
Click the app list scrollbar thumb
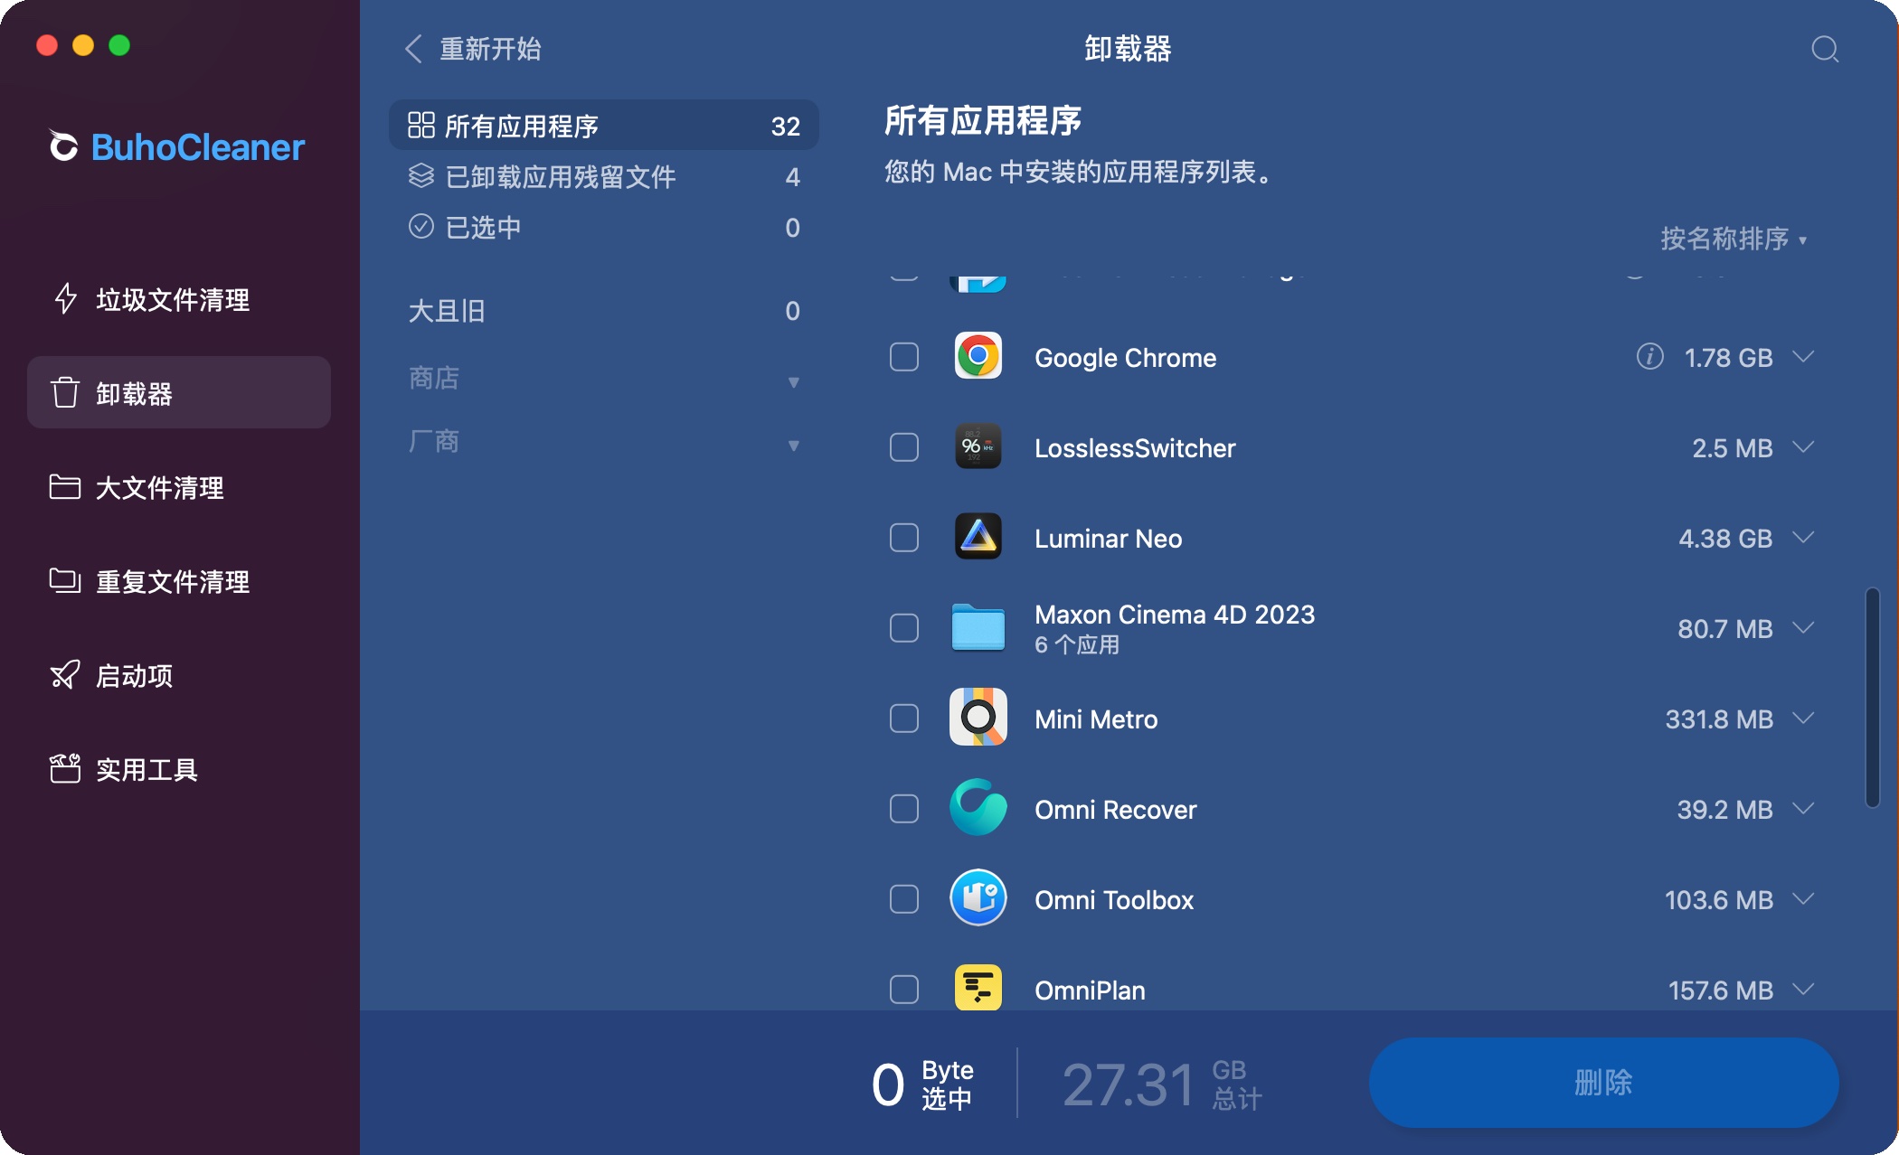tap(1872, 697)
